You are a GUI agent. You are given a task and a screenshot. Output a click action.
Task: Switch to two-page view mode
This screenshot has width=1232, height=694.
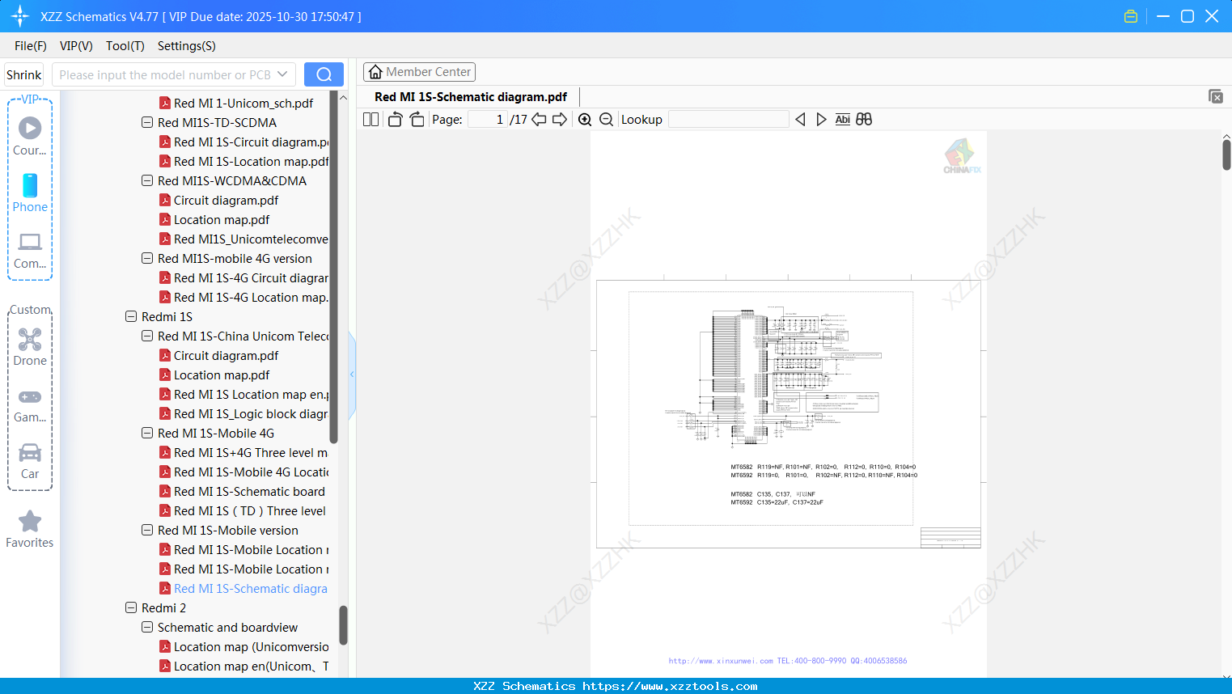coord(370,119)
